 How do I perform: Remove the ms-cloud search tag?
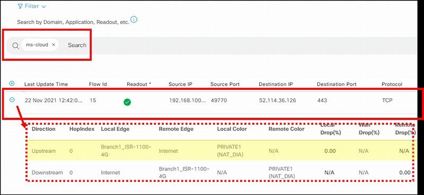(x=54, y=45)
